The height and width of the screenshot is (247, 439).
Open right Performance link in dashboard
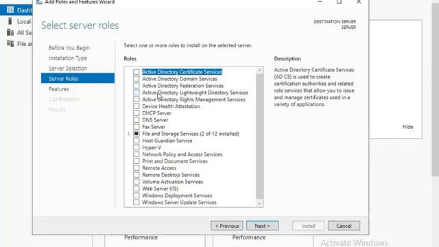(x=249, y=237)
